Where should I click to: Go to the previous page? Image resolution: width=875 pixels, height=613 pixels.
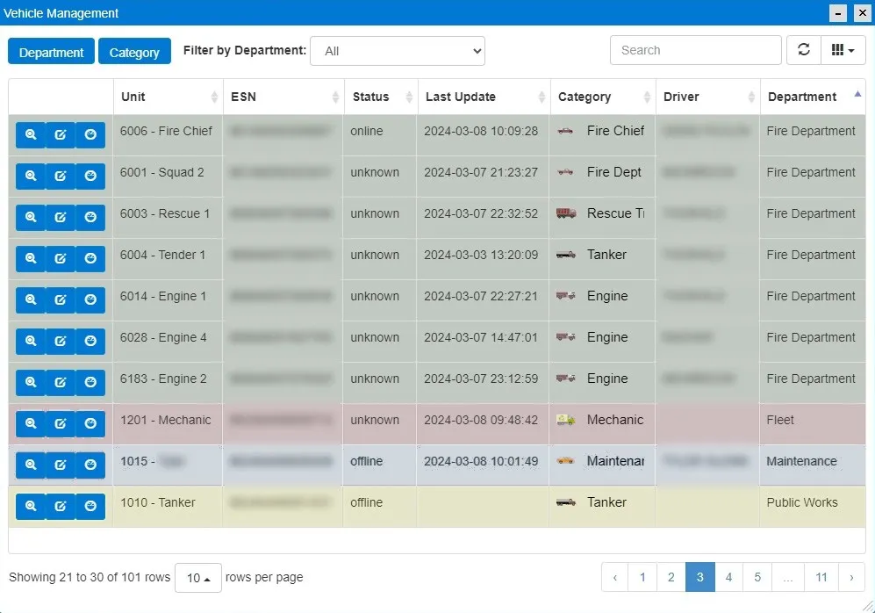615,577
